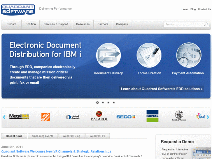Image resolution: width=212 pixels, height=159 pixels.
Task: Click the Bacardi logo
Action: click(x=99, y=116)
